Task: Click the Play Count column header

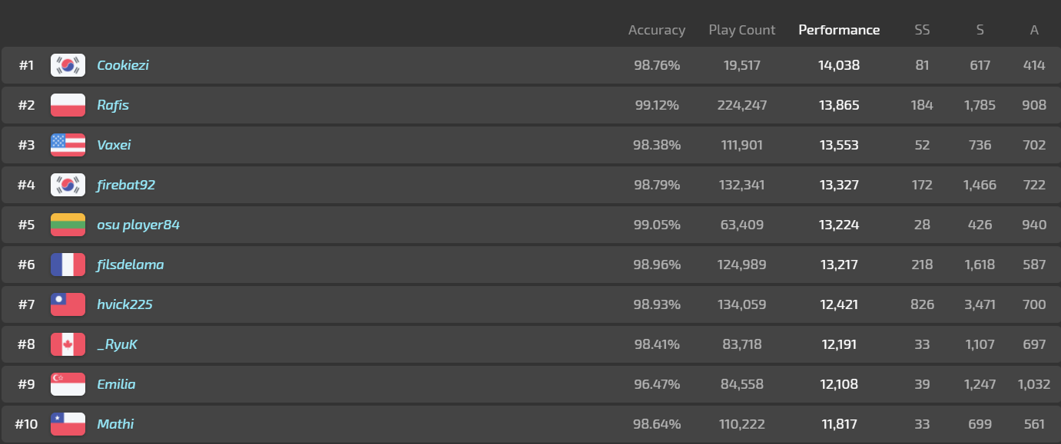Action: pos(741,30)
